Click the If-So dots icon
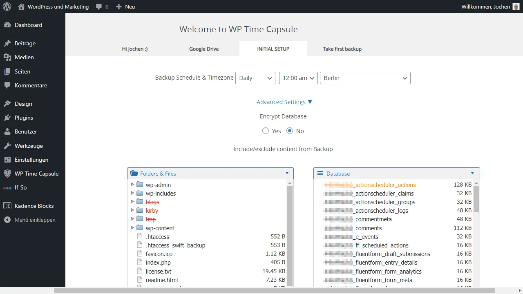 [7, 188]
